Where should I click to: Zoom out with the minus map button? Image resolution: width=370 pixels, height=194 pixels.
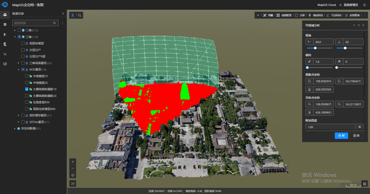pyautogui.click(x=73, y=168)
